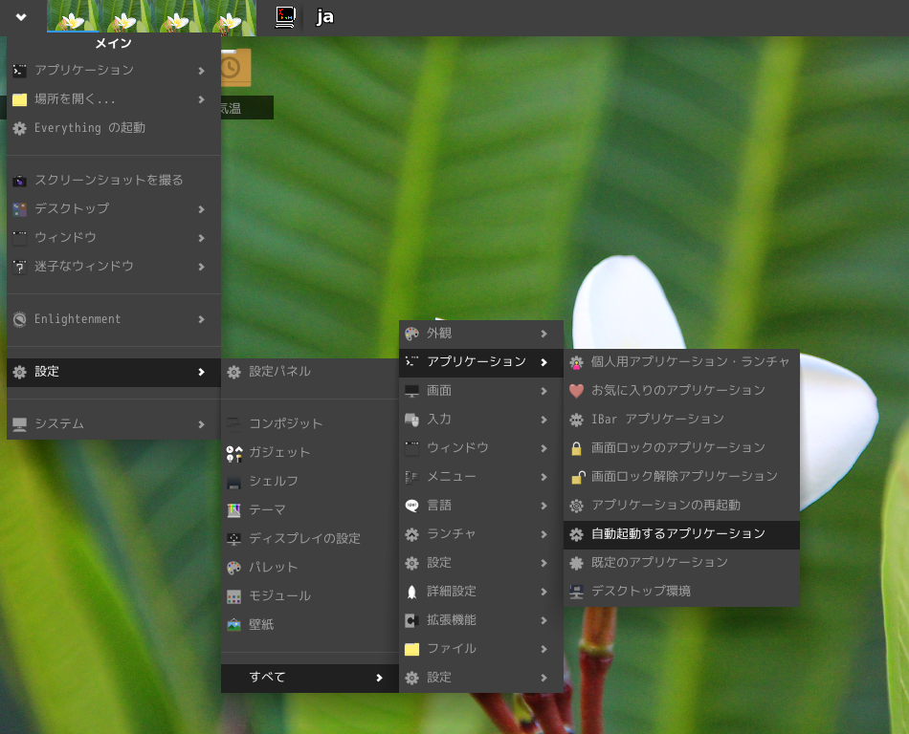Click the ディスプレイの設定 monitor icon

tap(233, 539)
